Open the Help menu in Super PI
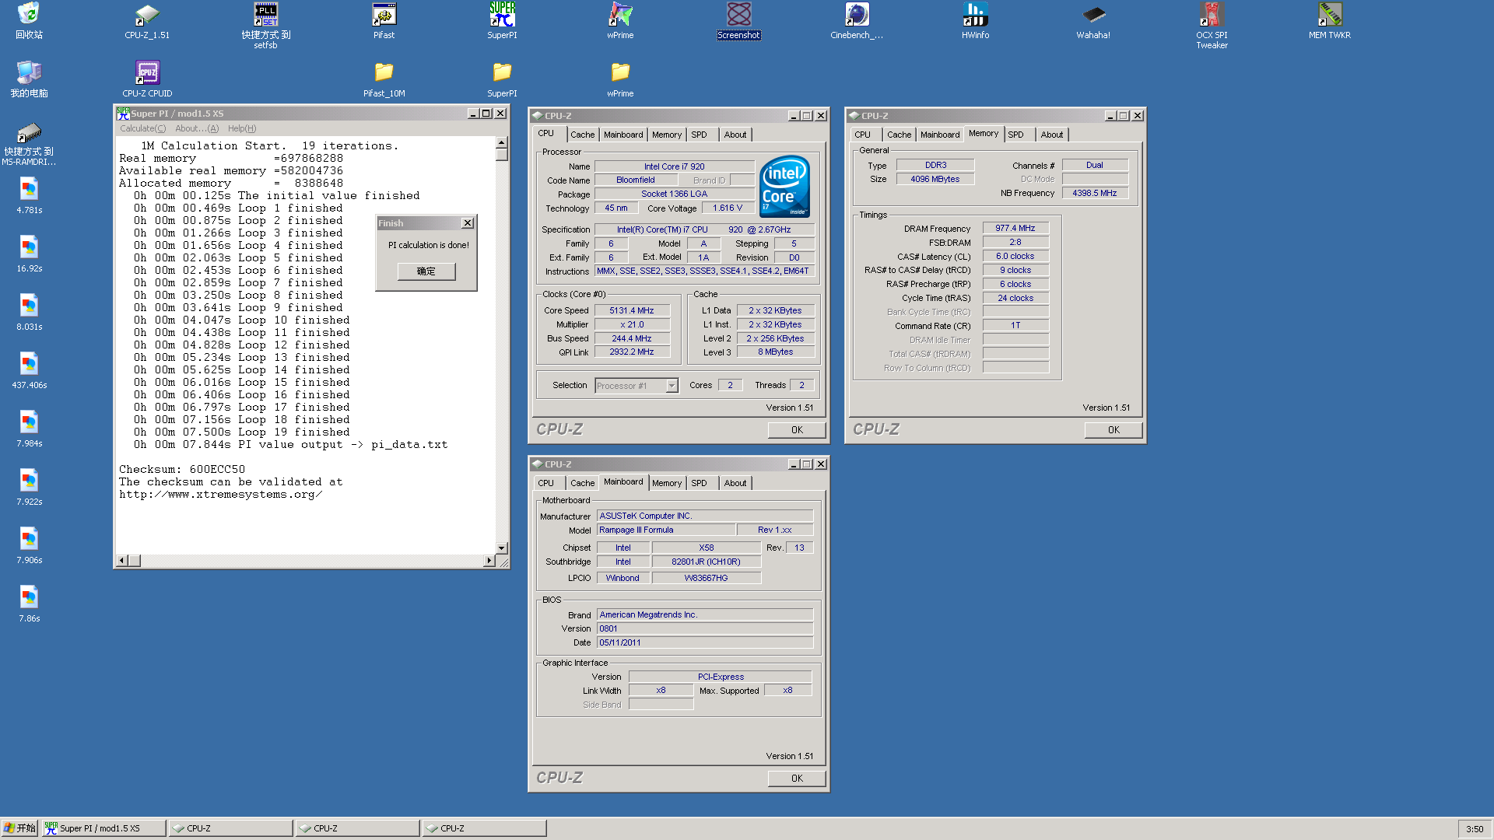The height and width of the screenshot is (840, 1494). pyautogui.click(x=242, y=128)
